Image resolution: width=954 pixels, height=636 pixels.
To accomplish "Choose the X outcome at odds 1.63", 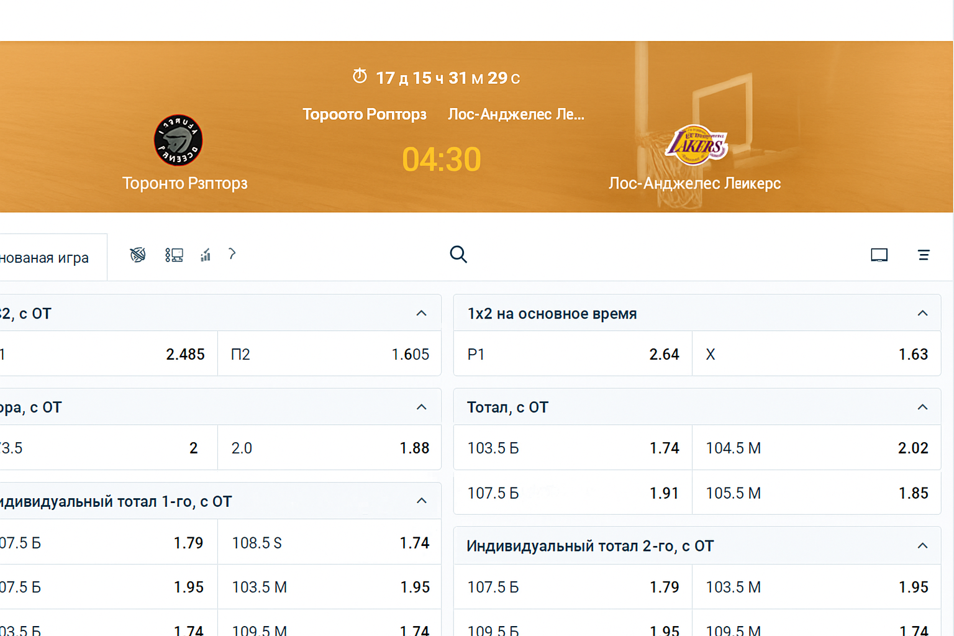I will (816, 354).
